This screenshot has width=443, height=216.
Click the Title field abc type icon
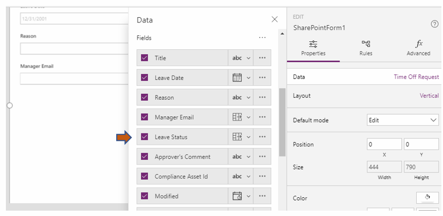point(237,58)
